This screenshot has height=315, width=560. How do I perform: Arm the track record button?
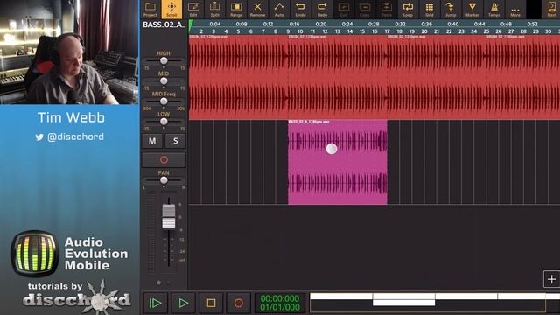point(164,159)
